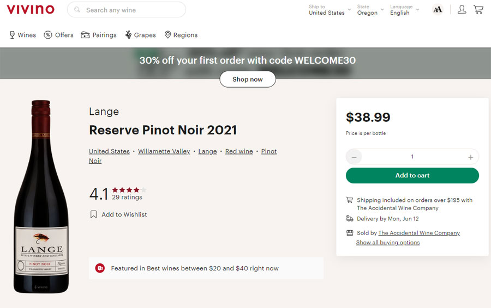Click the Vivino logo
This screenshot has height=308, width=491.
pos(31,10)
